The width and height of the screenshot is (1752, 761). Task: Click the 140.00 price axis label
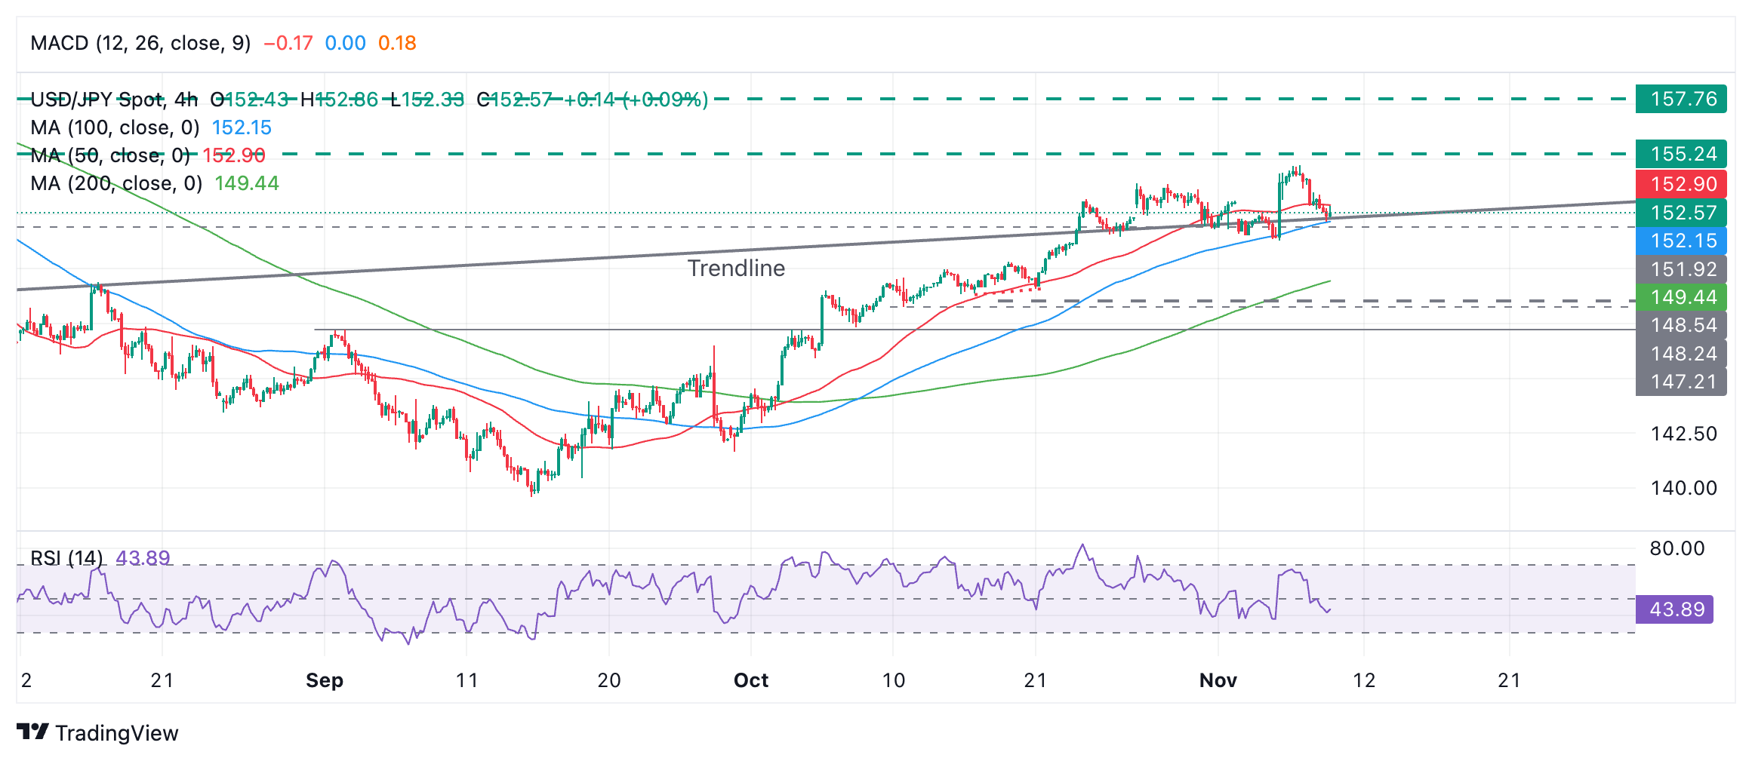tap(1683, 488)
